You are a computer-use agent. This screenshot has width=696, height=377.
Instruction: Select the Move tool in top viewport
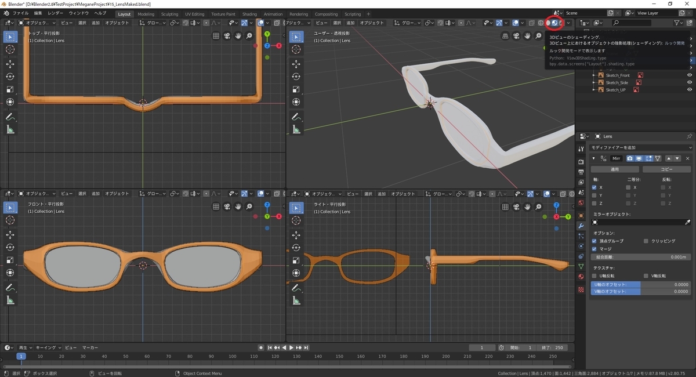[x=10, y=64]
